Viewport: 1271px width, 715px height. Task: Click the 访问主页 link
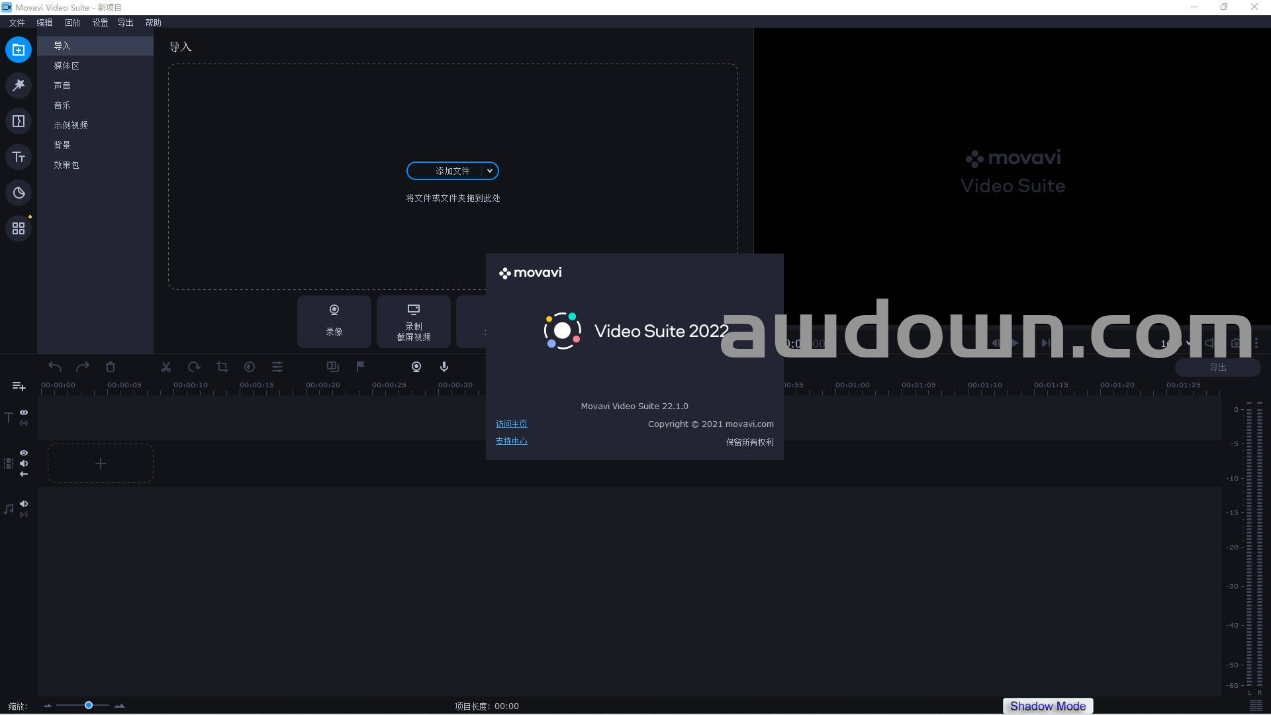click(511, 424)
